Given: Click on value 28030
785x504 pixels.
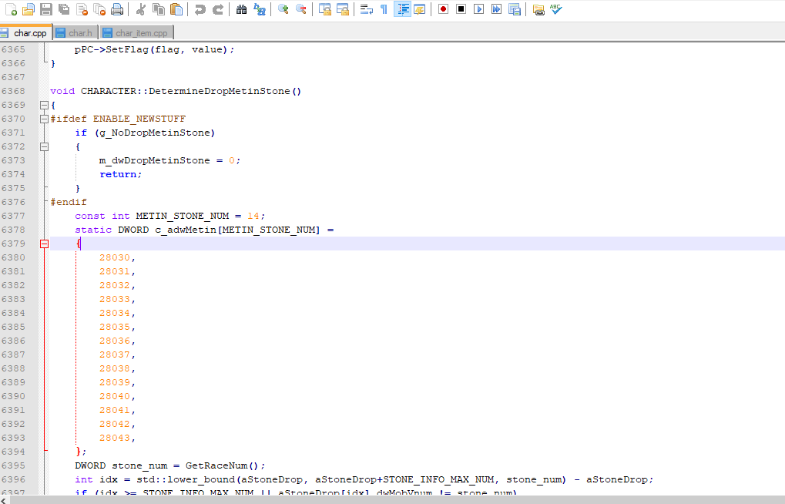Looking at the screenshot, I should coord(115,257).
